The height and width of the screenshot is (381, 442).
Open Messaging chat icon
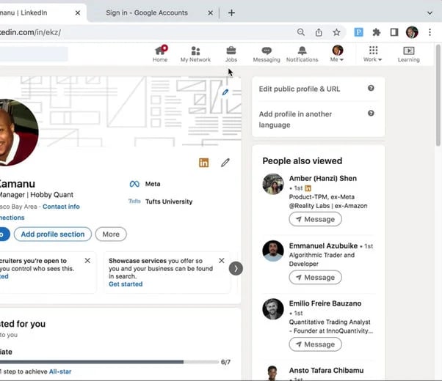[x=267, y=53]
